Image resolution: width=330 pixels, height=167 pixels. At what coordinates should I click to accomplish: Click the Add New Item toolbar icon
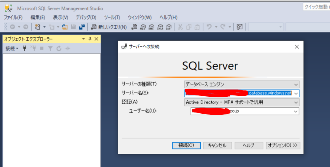coord(52,27)
